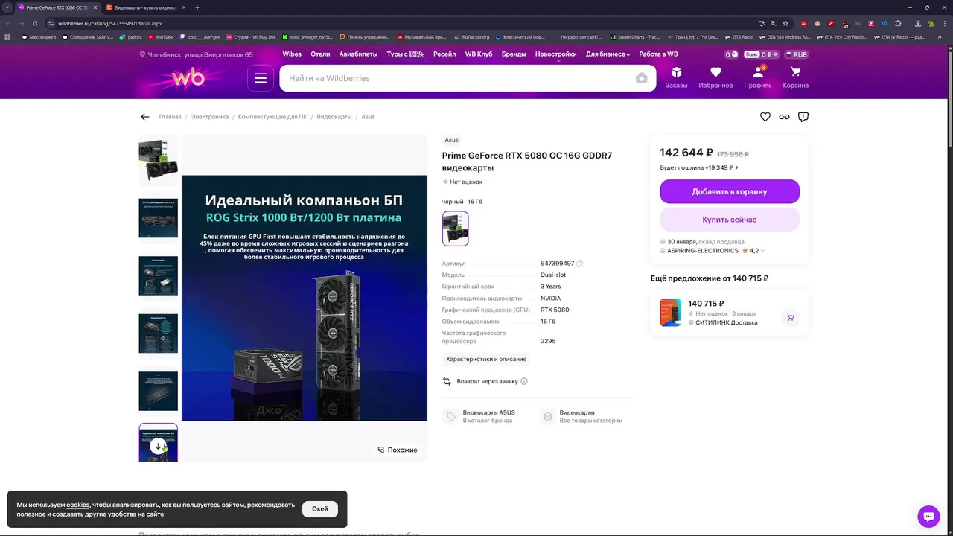This screenshot has height=536, width=953.
Task: Add product to favorites with heart icon
Action: 765,117
